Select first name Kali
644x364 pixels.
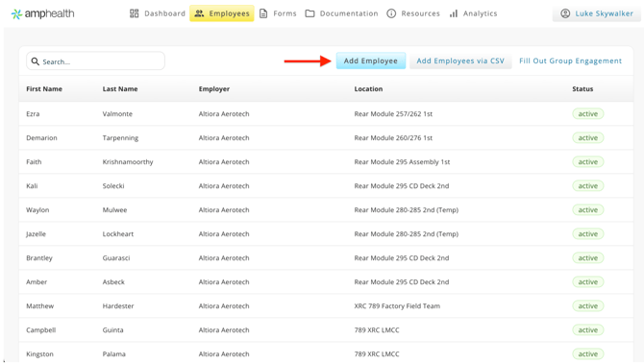pyautogui.click(x=32, y=186)
